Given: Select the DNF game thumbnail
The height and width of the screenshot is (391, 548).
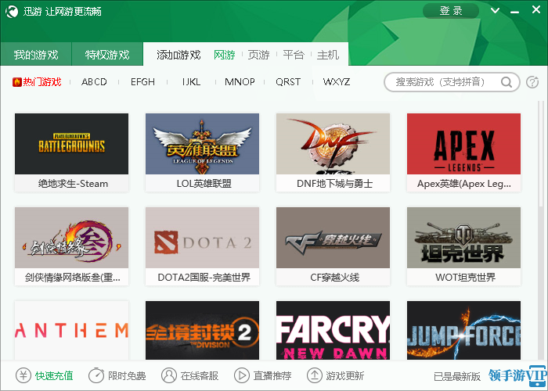Looking at the screenshot, I should click(333, 144).
